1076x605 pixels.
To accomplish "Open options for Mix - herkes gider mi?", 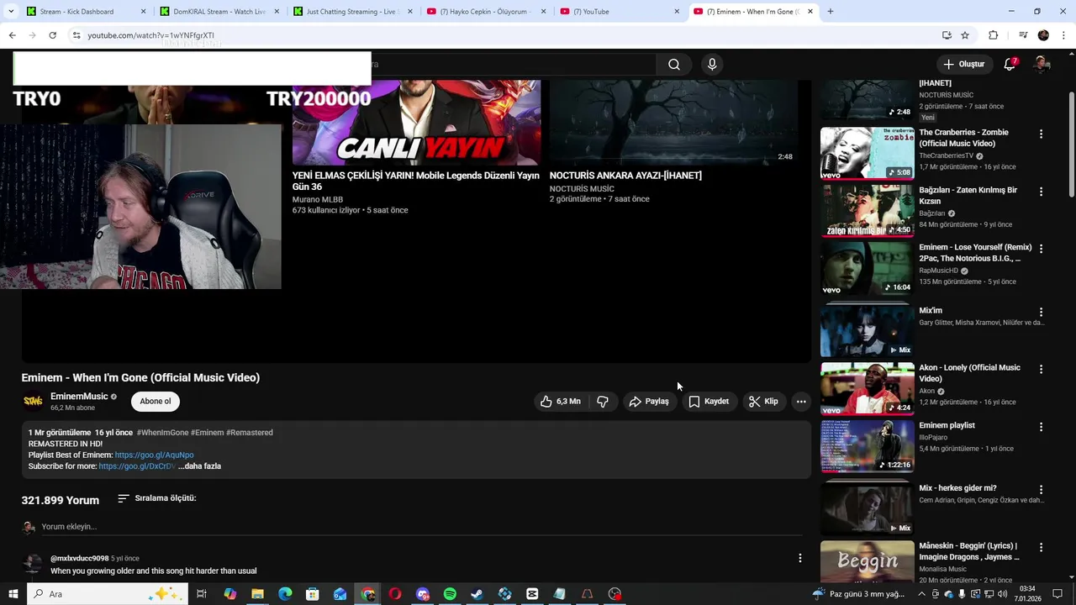I will pyautogui.click(x=1041, y=489).
